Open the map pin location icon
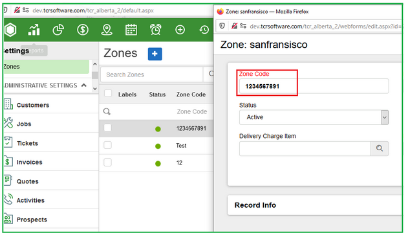 point(107,30)
